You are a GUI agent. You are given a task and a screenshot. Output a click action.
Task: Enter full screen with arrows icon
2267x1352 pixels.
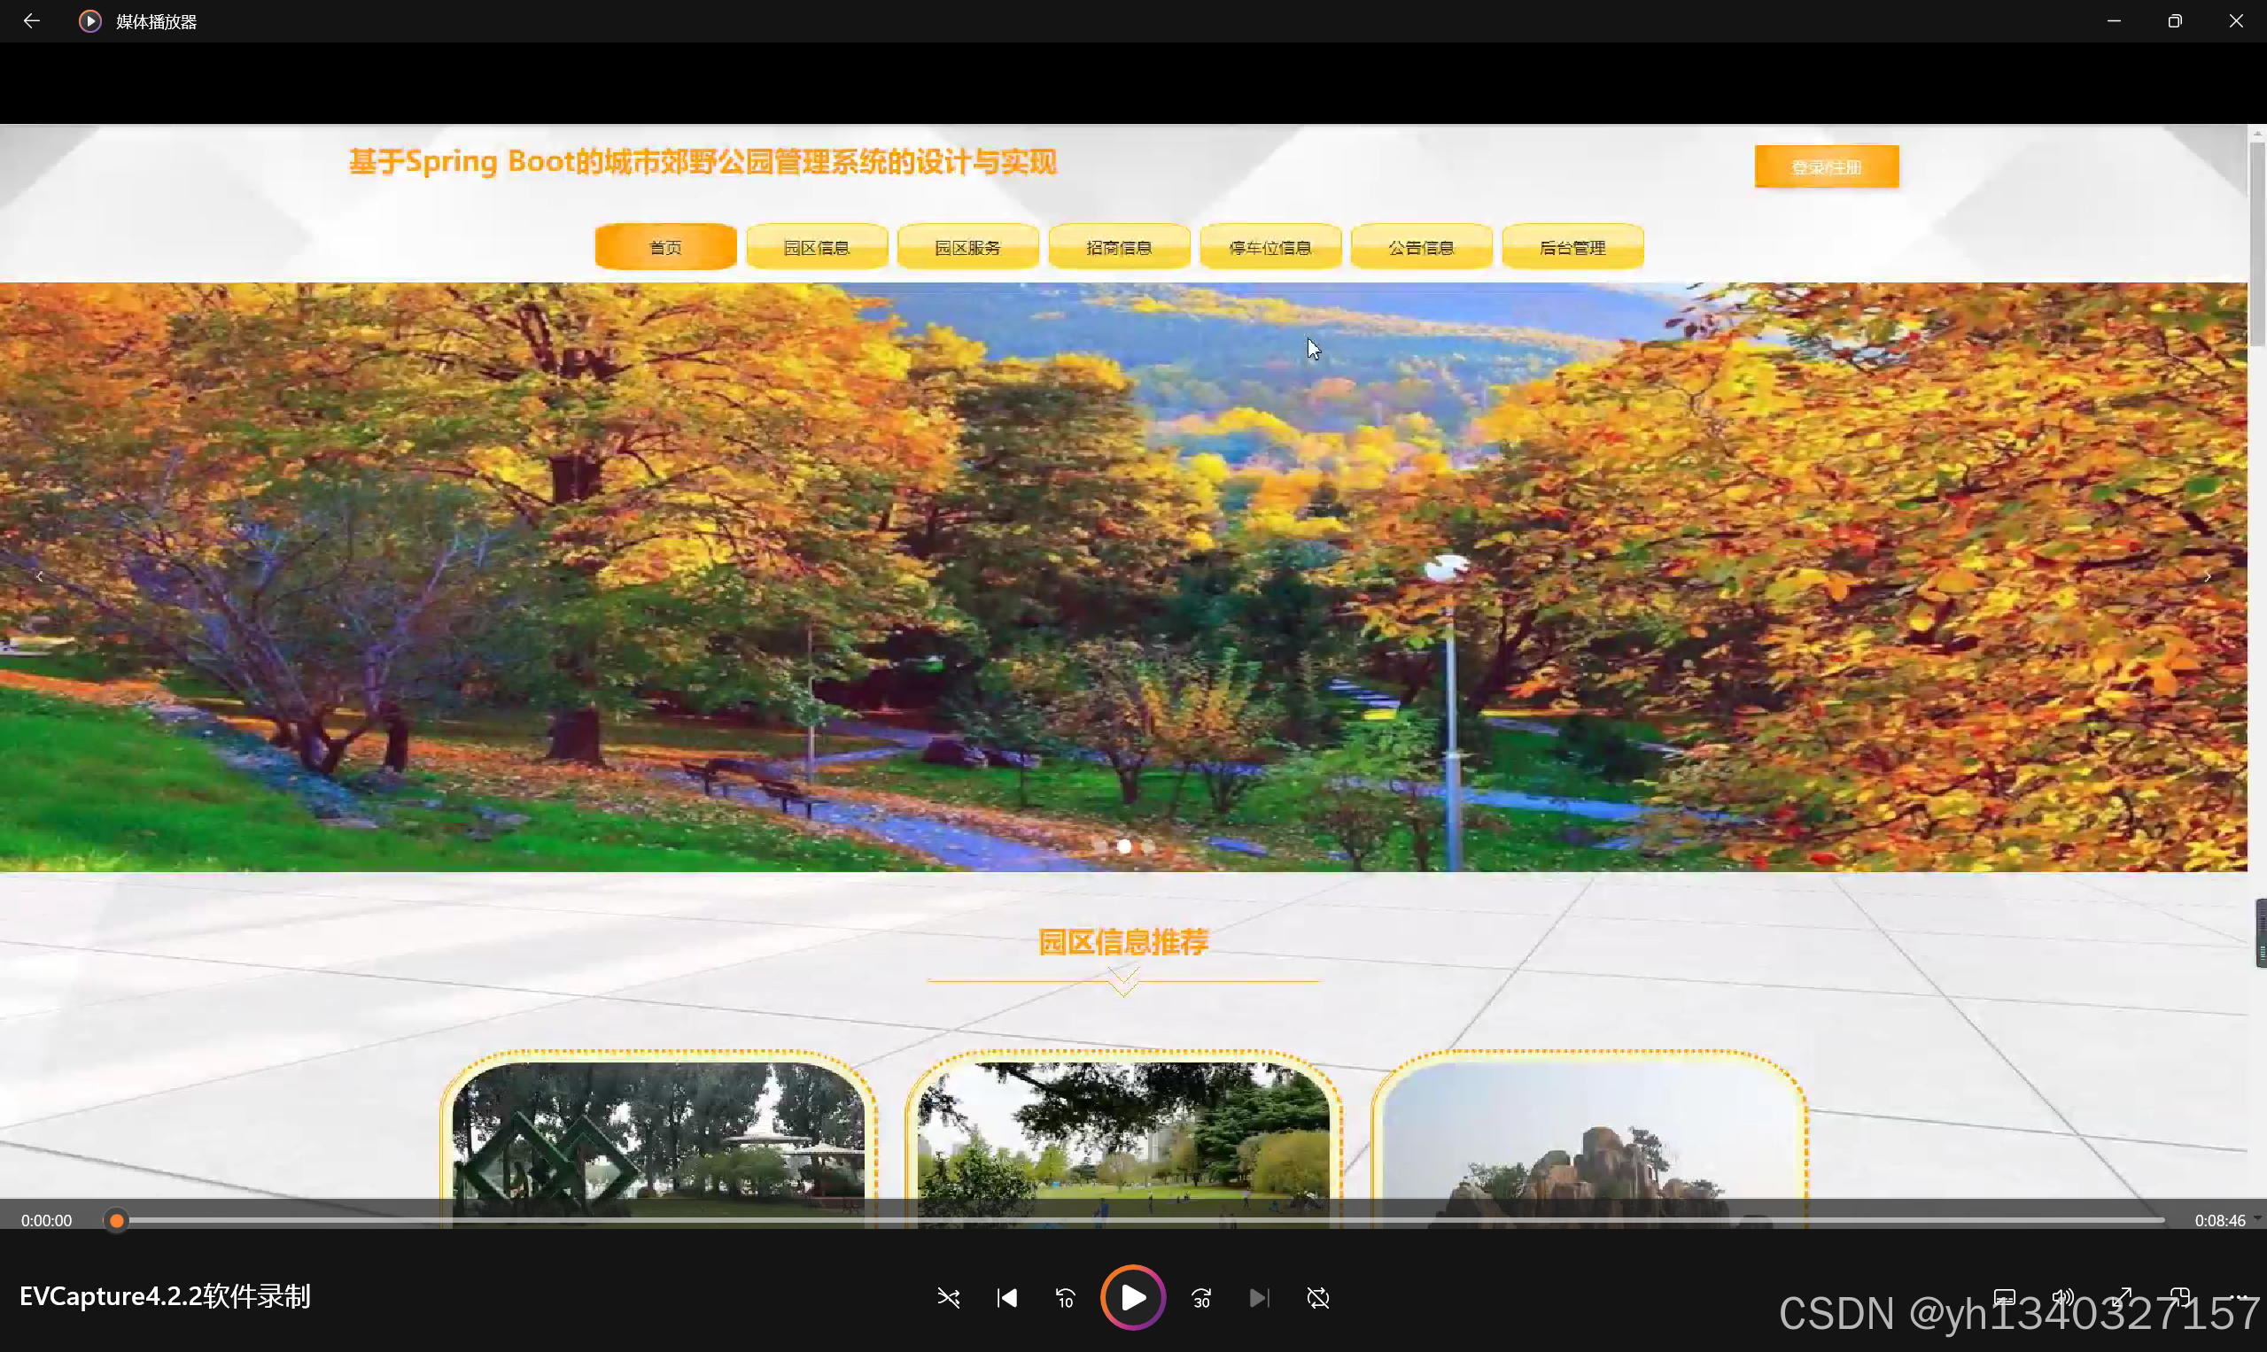(x=2121, y=1297)
